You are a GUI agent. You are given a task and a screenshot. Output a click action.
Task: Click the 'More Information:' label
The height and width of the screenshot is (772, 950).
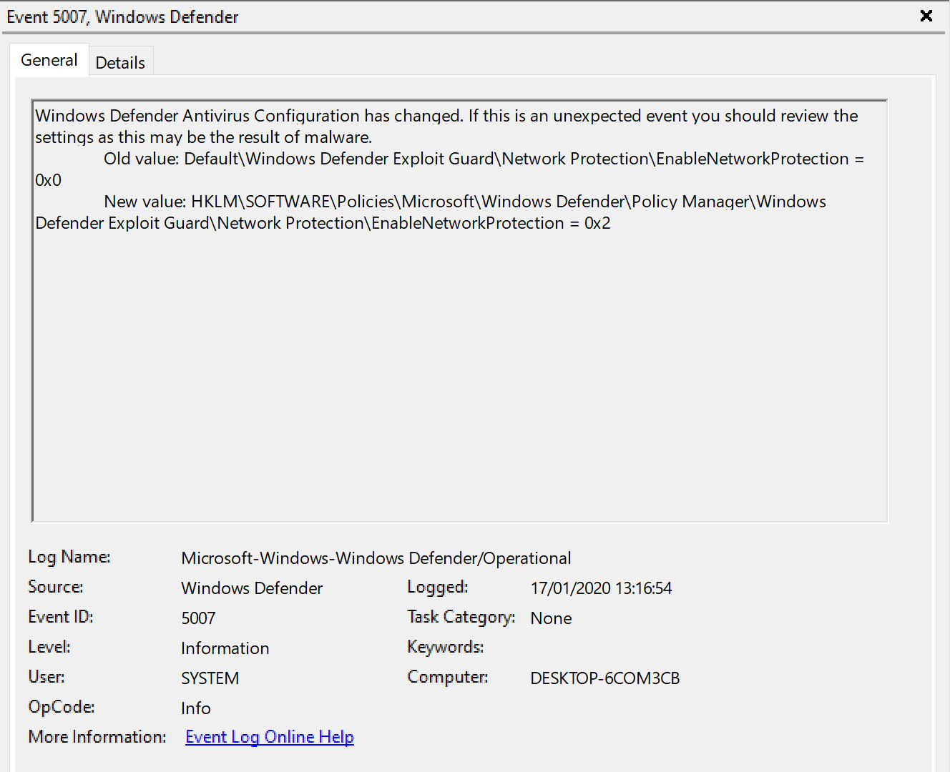click(97, 737)
